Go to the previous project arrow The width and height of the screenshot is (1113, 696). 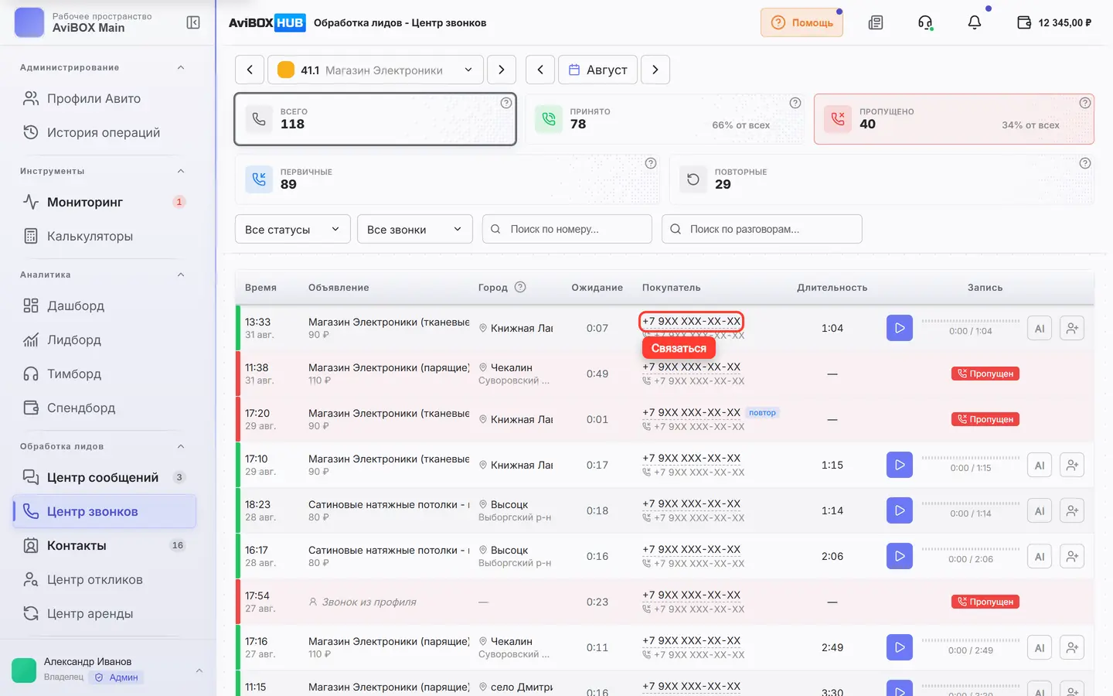[x=250, y=70]
